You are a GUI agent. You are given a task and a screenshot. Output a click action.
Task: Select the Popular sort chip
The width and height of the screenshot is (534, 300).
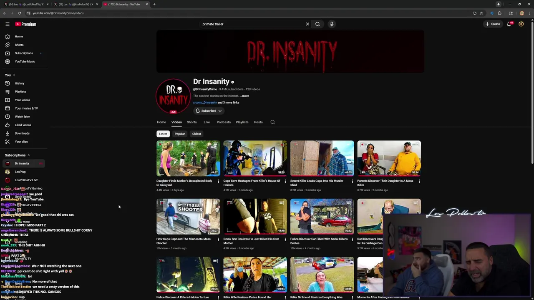[x=180, y=134]
